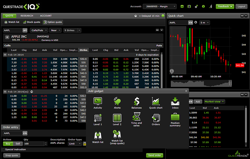The image size is (250, 159).
Task: Add the Watch list gadget
Action: pyautogui.click(x=98, y=137)
